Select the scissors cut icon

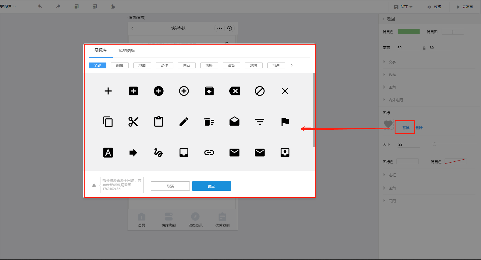point(133,122)
